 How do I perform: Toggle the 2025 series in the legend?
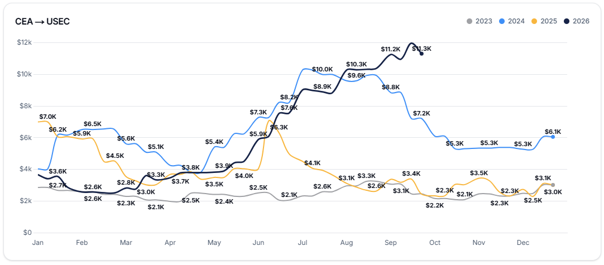pyautogui.click(x=544, y=21)
